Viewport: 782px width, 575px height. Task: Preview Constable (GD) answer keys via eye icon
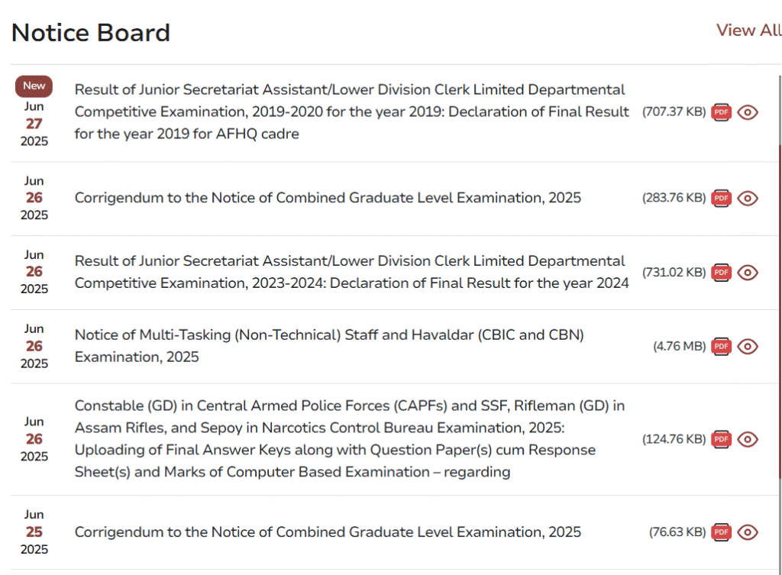tap(748, 439)
